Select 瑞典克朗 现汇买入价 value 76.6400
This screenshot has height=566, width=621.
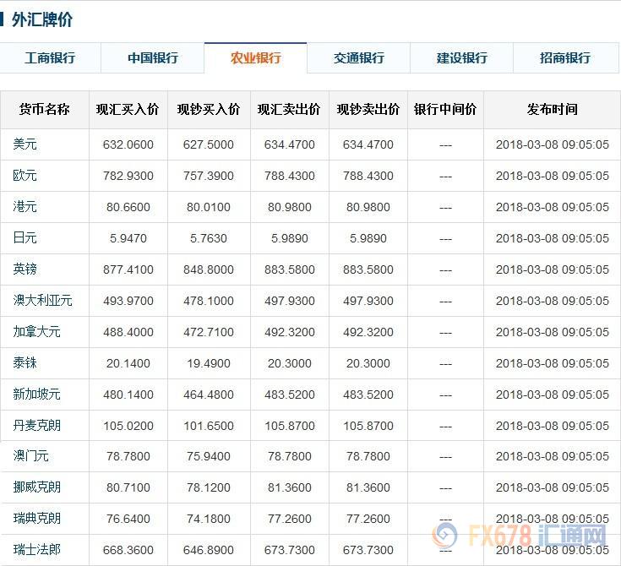point(128,519)
